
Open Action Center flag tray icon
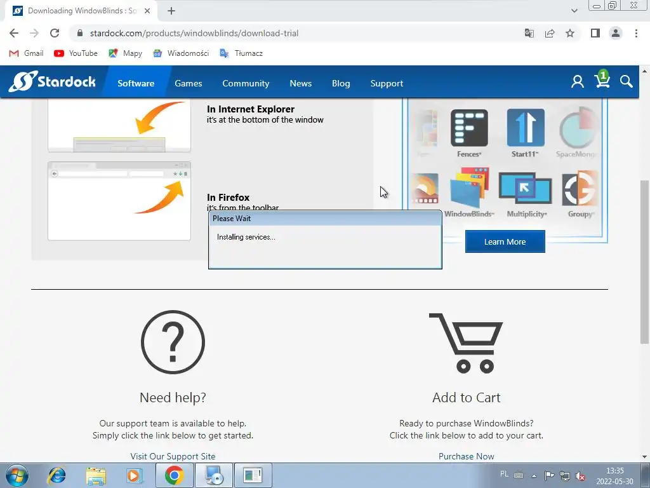coord(549,475)
